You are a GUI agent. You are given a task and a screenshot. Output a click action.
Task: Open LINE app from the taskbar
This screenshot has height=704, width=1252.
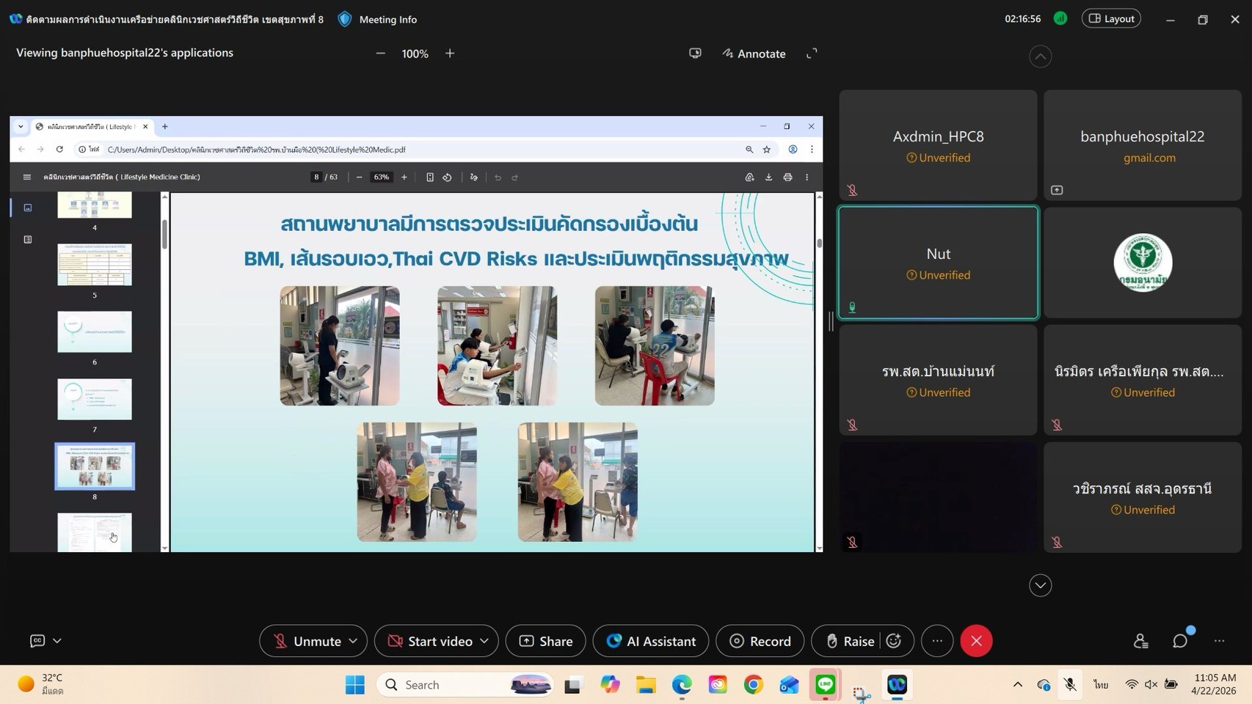click(826, 684)
